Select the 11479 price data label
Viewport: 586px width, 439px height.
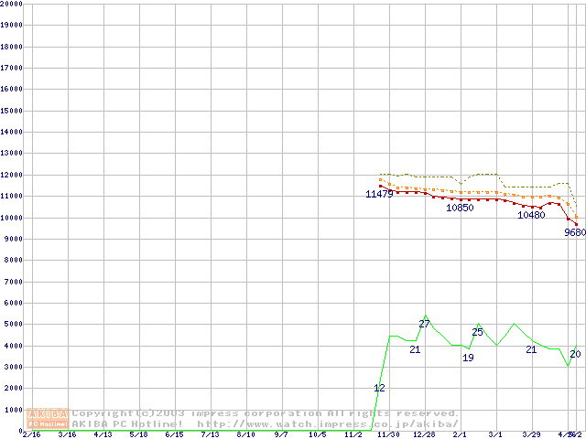[x=379, y=194]
